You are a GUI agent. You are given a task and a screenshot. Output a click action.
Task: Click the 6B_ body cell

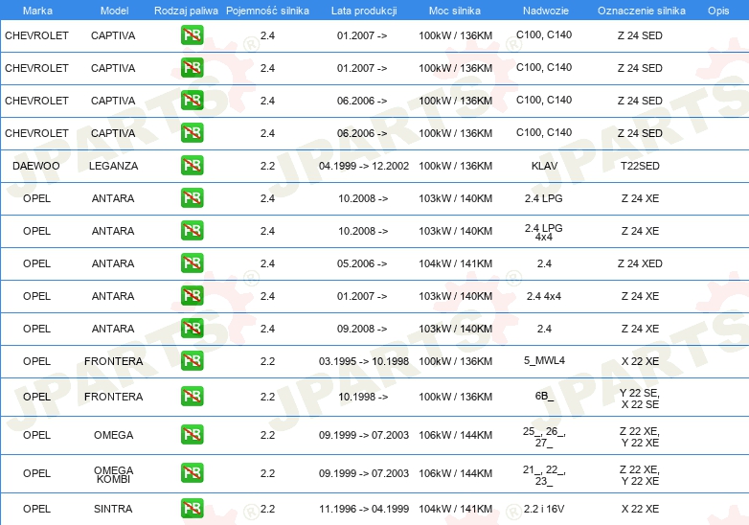click(x=544, y=396)
